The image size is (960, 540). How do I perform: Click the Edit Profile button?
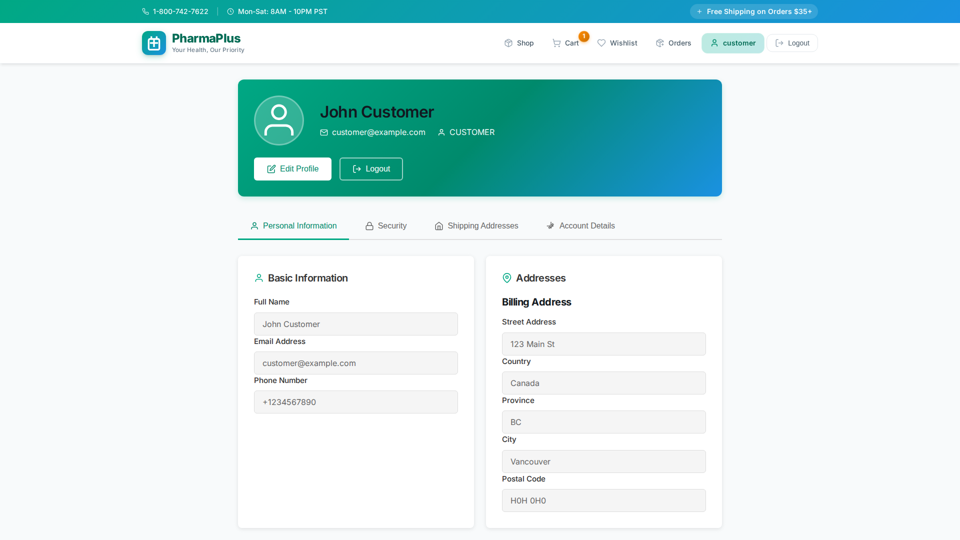coord(292,169)
